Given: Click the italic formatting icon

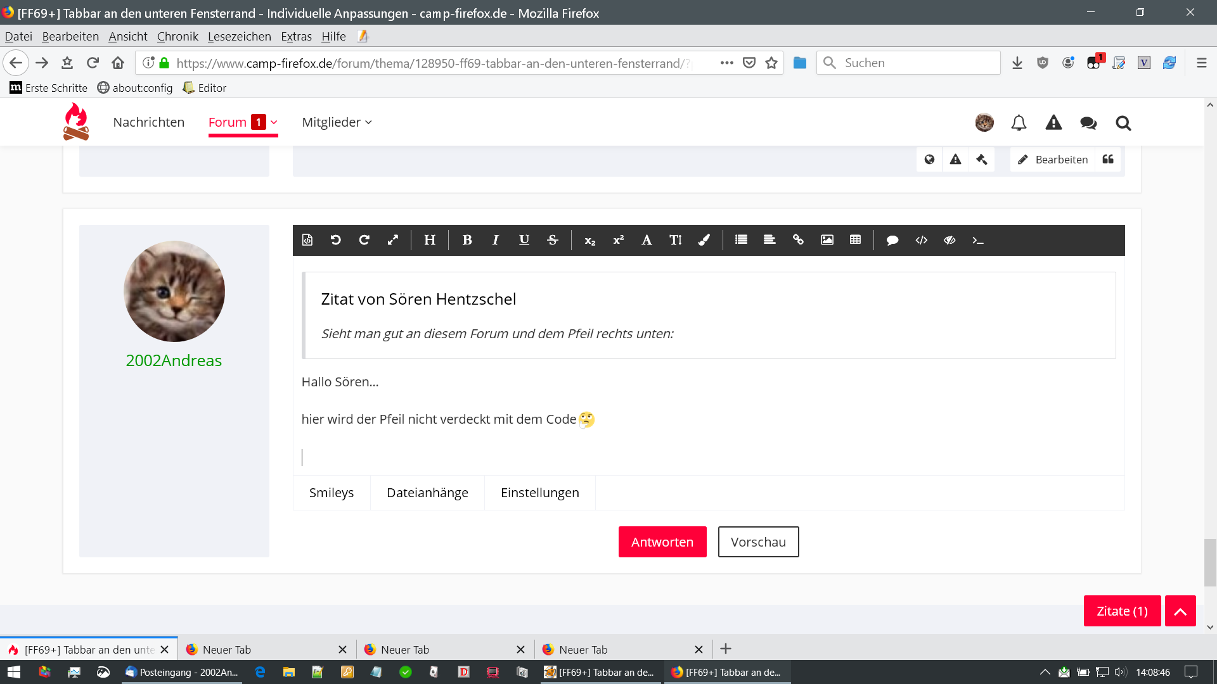Looking at the screenshot, I should pyautogui.click(x=495, y=240).
